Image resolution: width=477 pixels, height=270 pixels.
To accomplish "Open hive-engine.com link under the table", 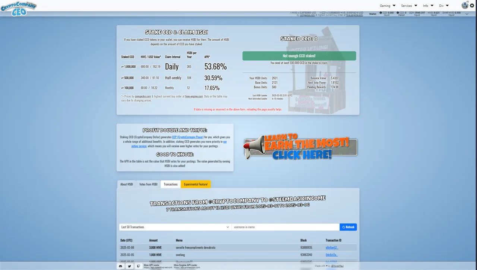I will 194,97.
